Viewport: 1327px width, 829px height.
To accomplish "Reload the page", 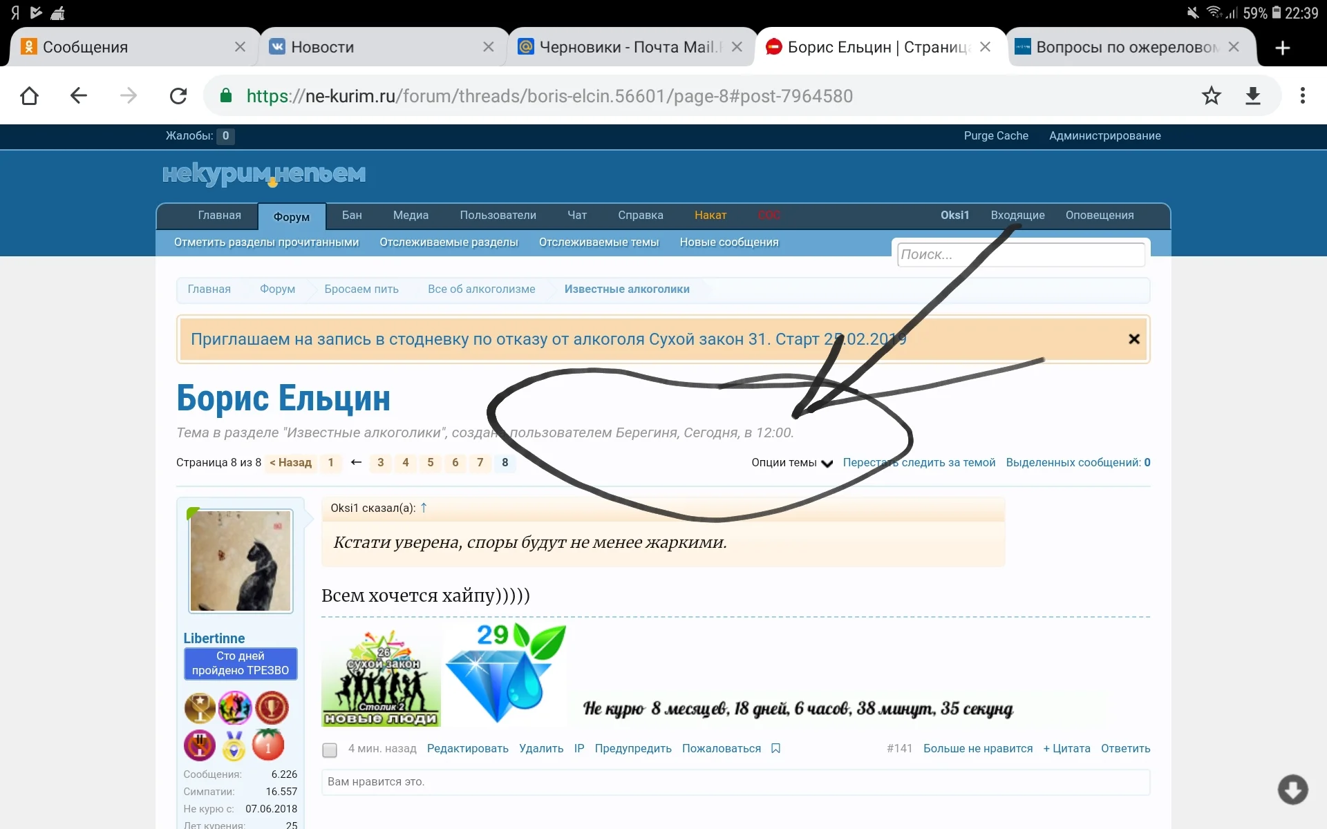I will (178, 96).
